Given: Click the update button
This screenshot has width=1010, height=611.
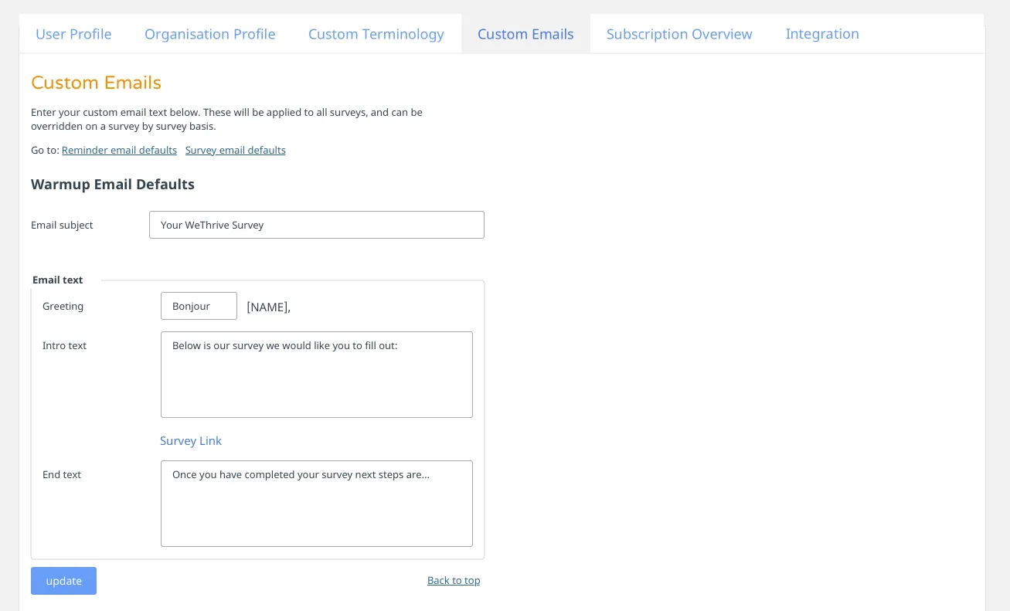Looking at the screenshot, I should (63, 581).
